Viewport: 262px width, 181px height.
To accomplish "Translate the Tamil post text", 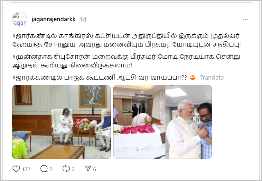I will click(212, 78).
